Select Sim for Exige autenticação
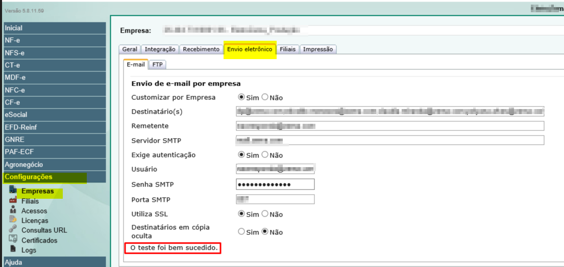The height and width of the screenshot is (267, 564). click(x=242, y=155)
